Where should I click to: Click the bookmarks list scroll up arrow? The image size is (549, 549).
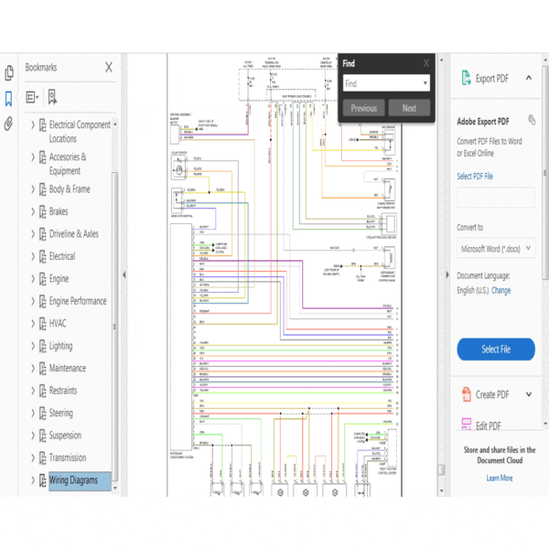coord(115,124)
